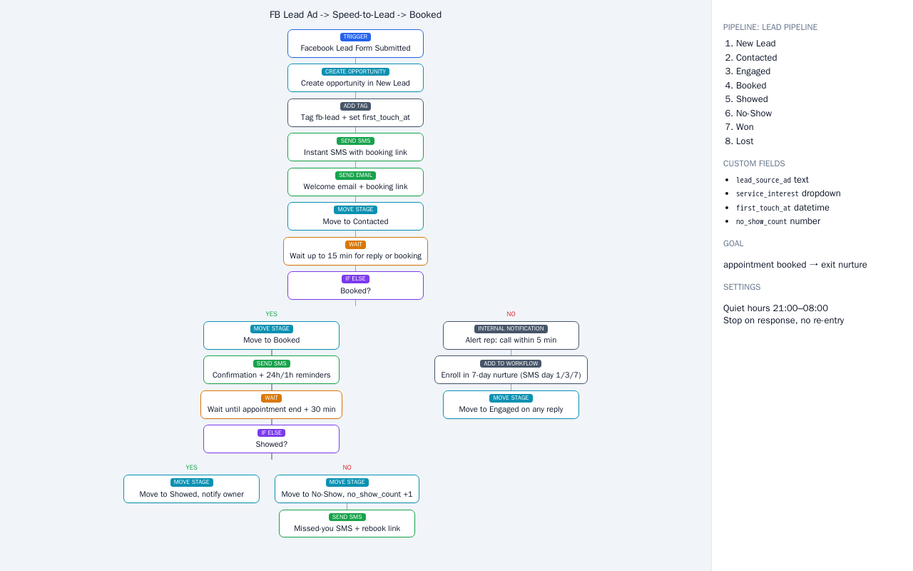Open the Create opportunity in New Lead node

(x=355, y=78)
